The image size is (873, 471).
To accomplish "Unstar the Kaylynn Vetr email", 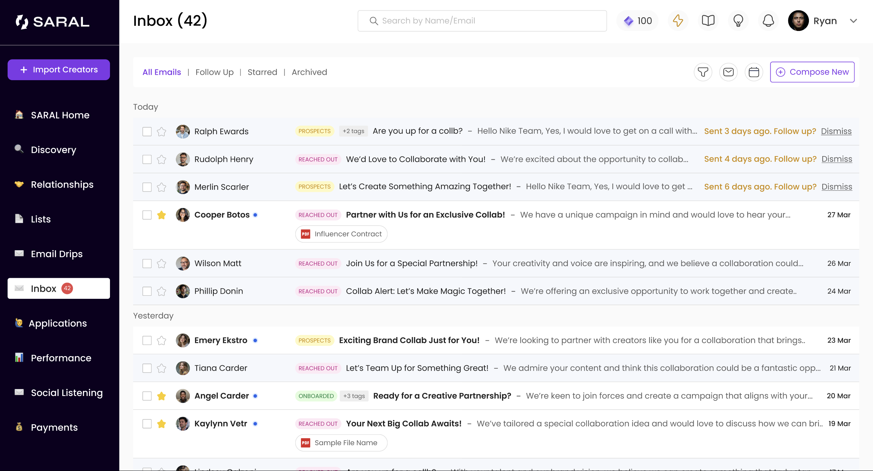I will click(x=161, y=424).
